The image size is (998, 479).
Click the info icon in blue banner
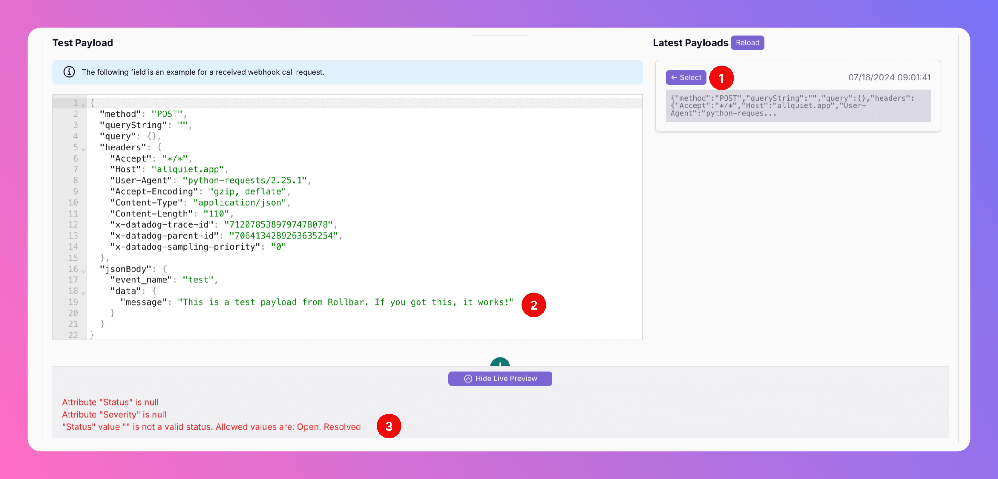point(69,72)
